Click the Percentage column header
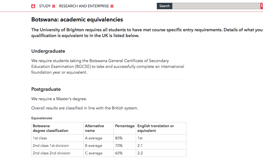263x159 pixels. (x=124, y=126)
